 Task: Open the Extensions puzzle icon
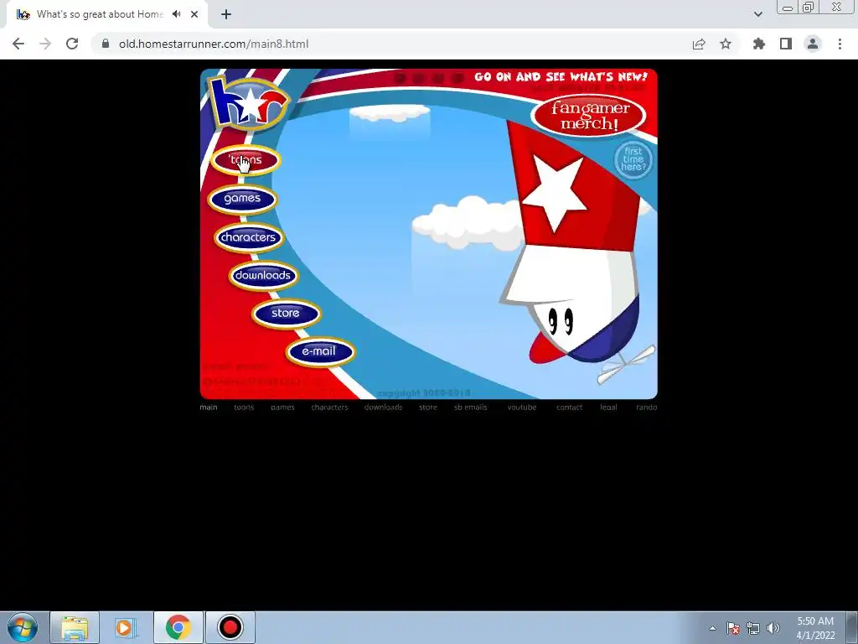tap(759, 44)
